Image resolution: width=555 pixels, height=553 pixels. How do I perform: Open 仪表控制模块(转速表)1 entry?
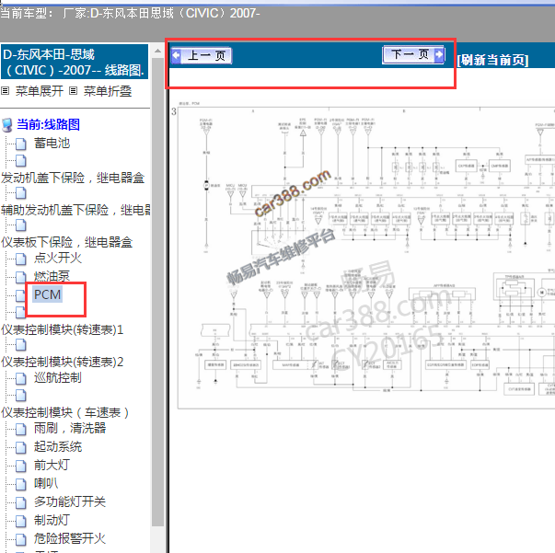[63, 329]
